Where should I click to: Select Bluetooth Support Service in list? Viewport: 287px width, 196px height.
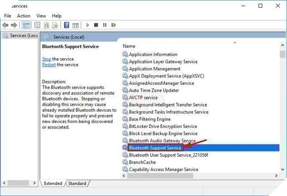coord(155,148)
